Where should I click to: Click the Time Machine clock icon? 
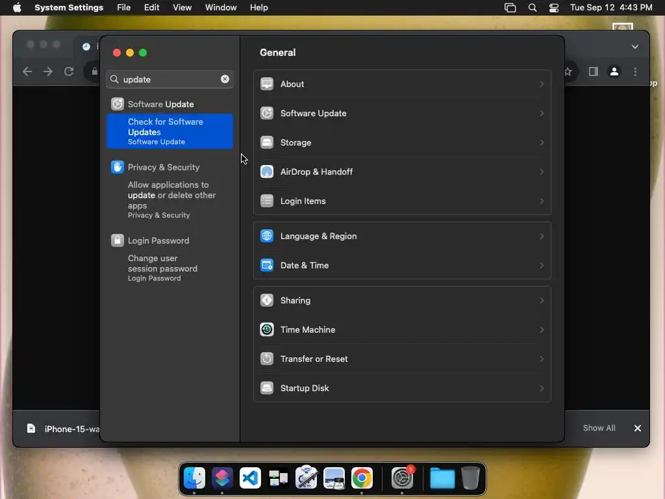[267, 329]
